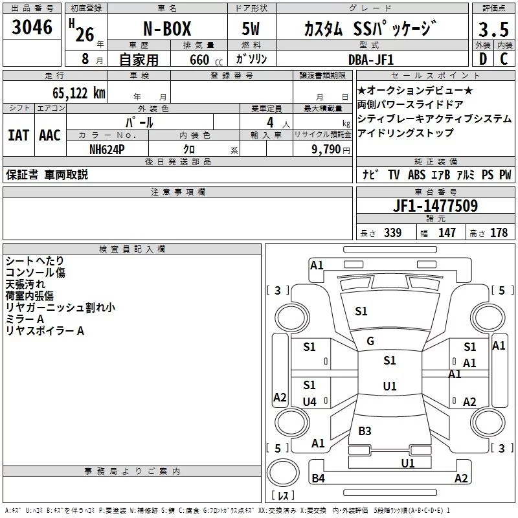Select the chassis number JF1-1477509

[x=435, y=206]
